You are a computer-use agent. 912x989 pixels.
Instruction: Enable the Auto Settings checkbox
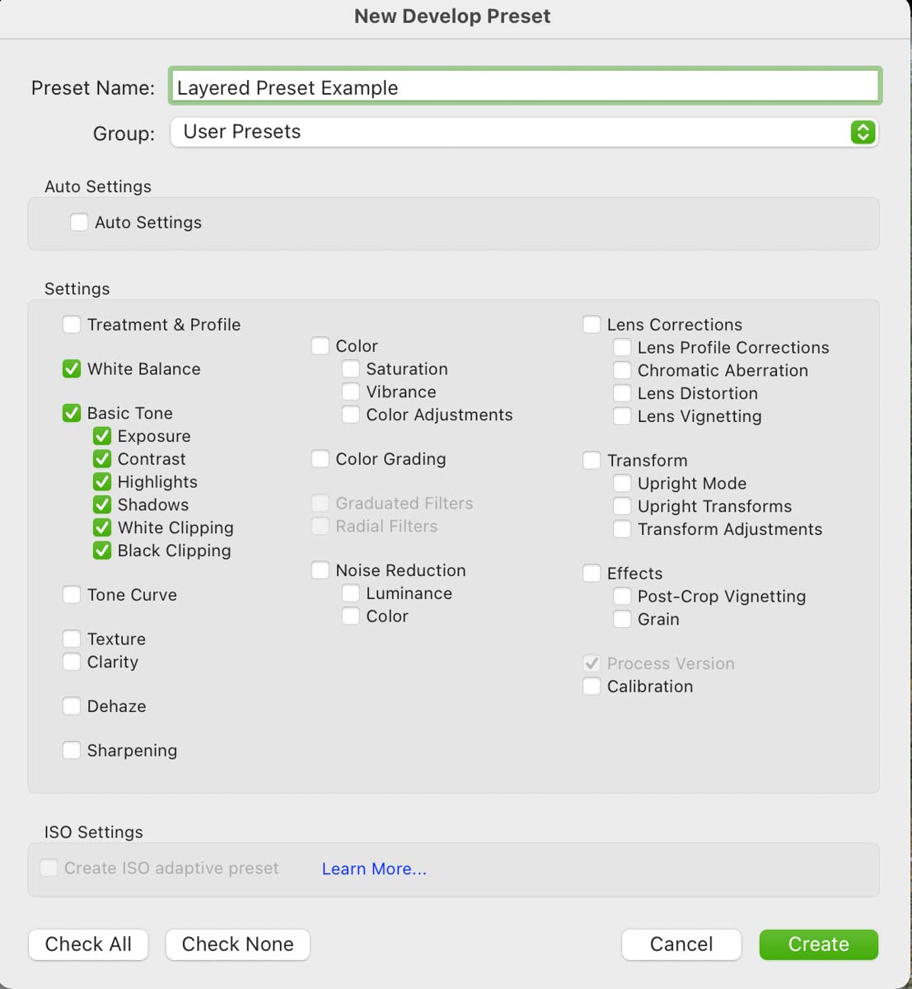click(x=79, y=222)
